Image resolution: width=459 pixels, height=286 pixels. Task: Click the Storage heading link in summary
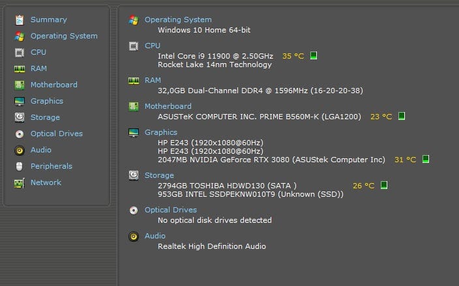click(x=159, y=175)
